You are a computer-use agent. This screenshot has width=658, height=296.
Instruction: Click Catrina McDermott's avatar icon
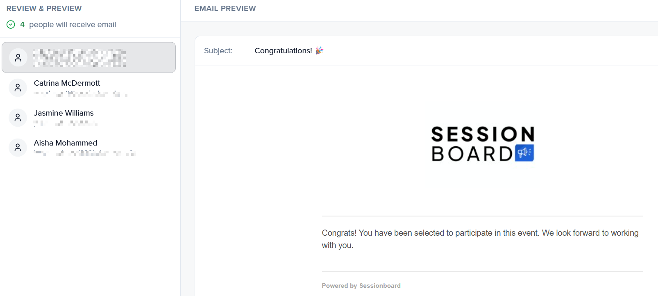[18, 88]
